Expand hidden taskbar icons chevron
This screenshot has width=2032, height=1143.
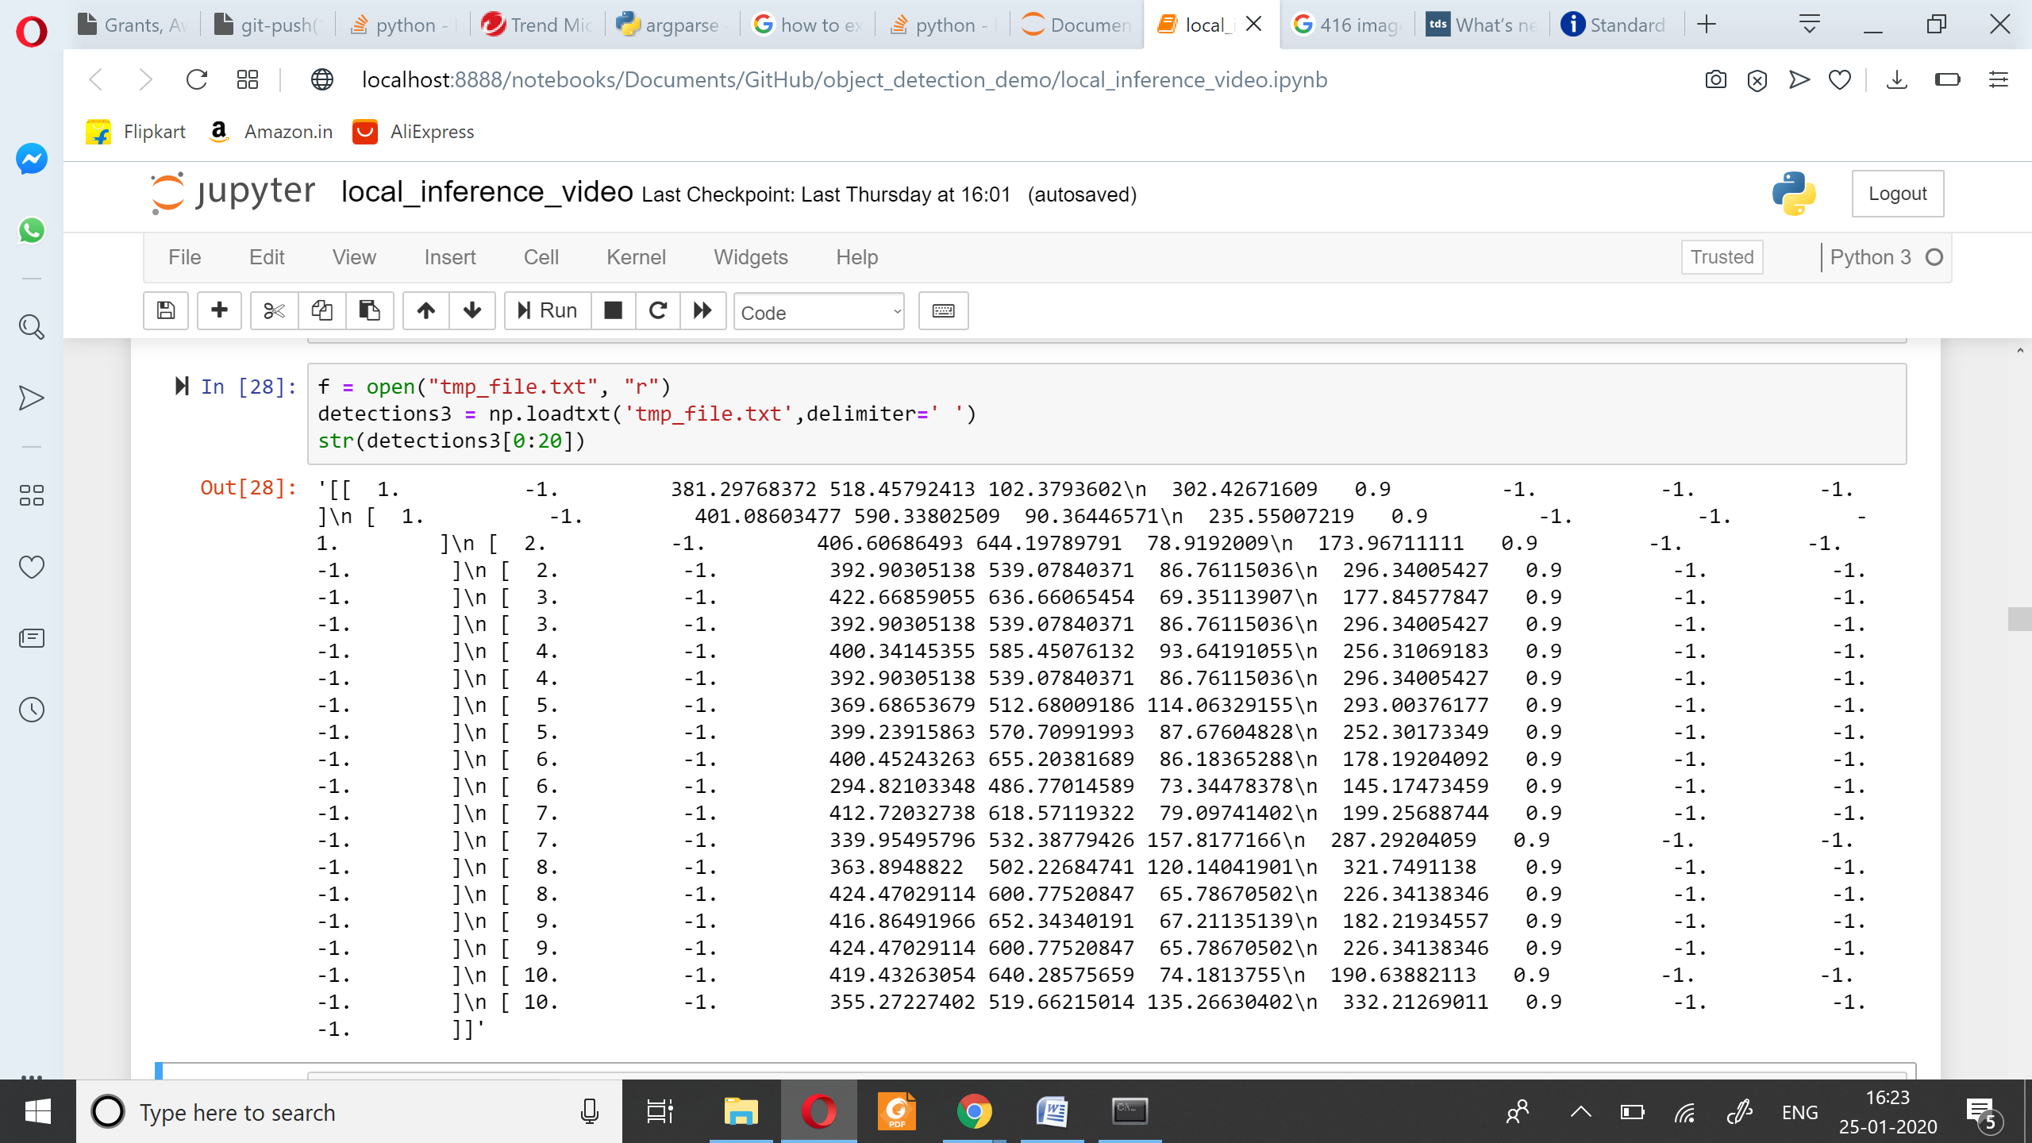(1580, 1111)
